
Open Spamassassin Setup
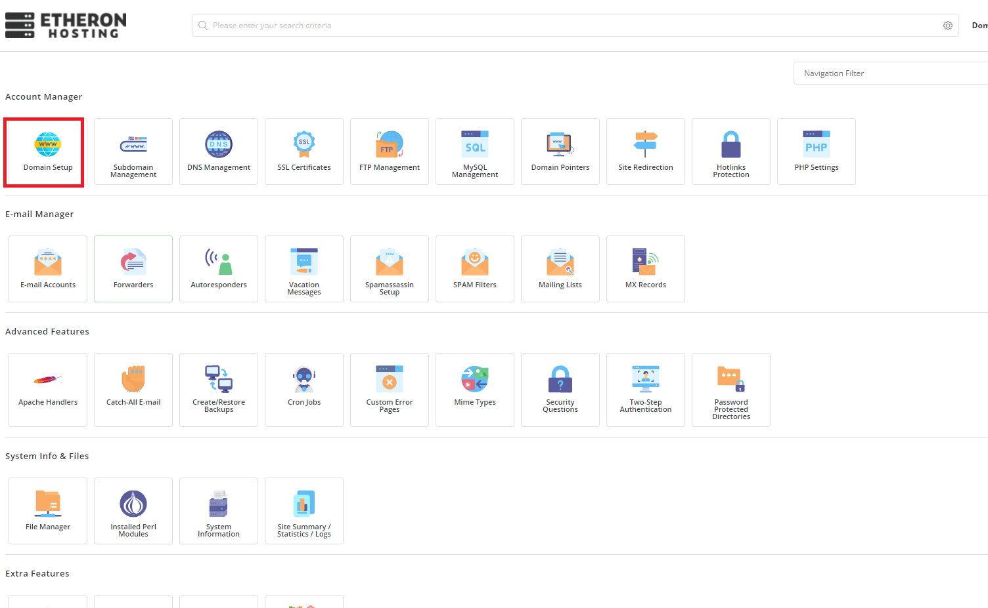pyautogui.click(x=390, y=269)
